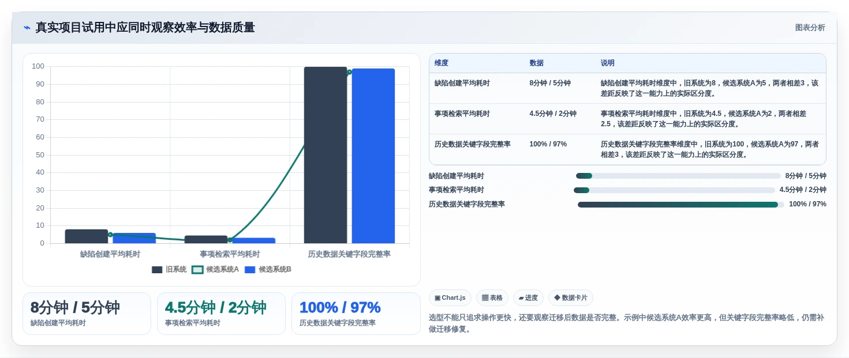Click the heading 真实项目试用中应同时观察效率与数据质量
The image size is (849, 358).
[145, 28]
